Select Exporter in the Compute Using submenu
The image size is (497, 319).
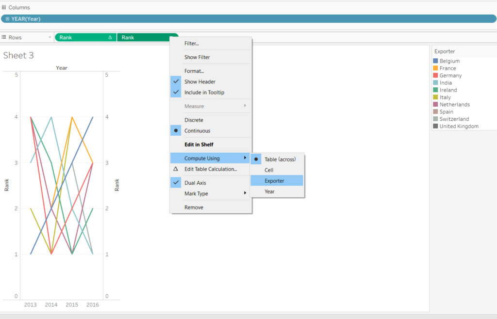(x=274, y=180)
